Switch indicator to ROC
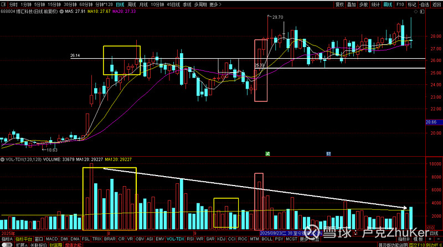This screenshot has width=443, height=247. pos(243,239)
